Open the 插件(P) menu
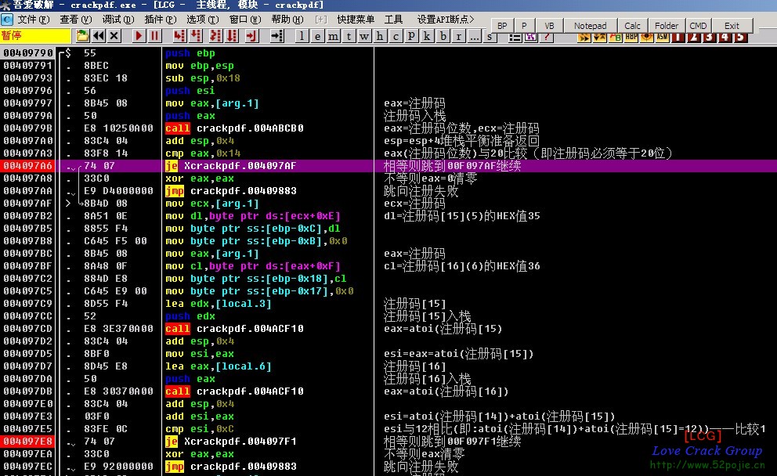The height and width of the screenshot is (476, 777). 160,20
